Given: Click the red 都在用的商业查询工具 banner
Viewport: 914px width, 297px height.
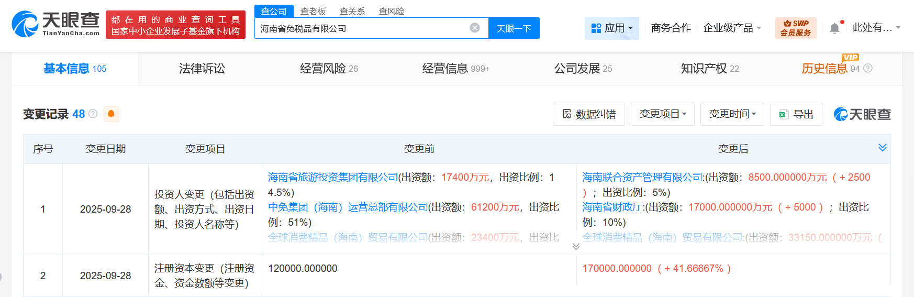Looking at the screenshot, I should click(x=175, y=25).
